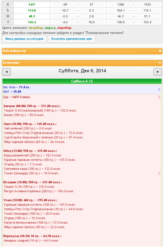Click the Перекусы (10:28) snack heading
This screenshot has width=165, height=248.
coord(32,236)
